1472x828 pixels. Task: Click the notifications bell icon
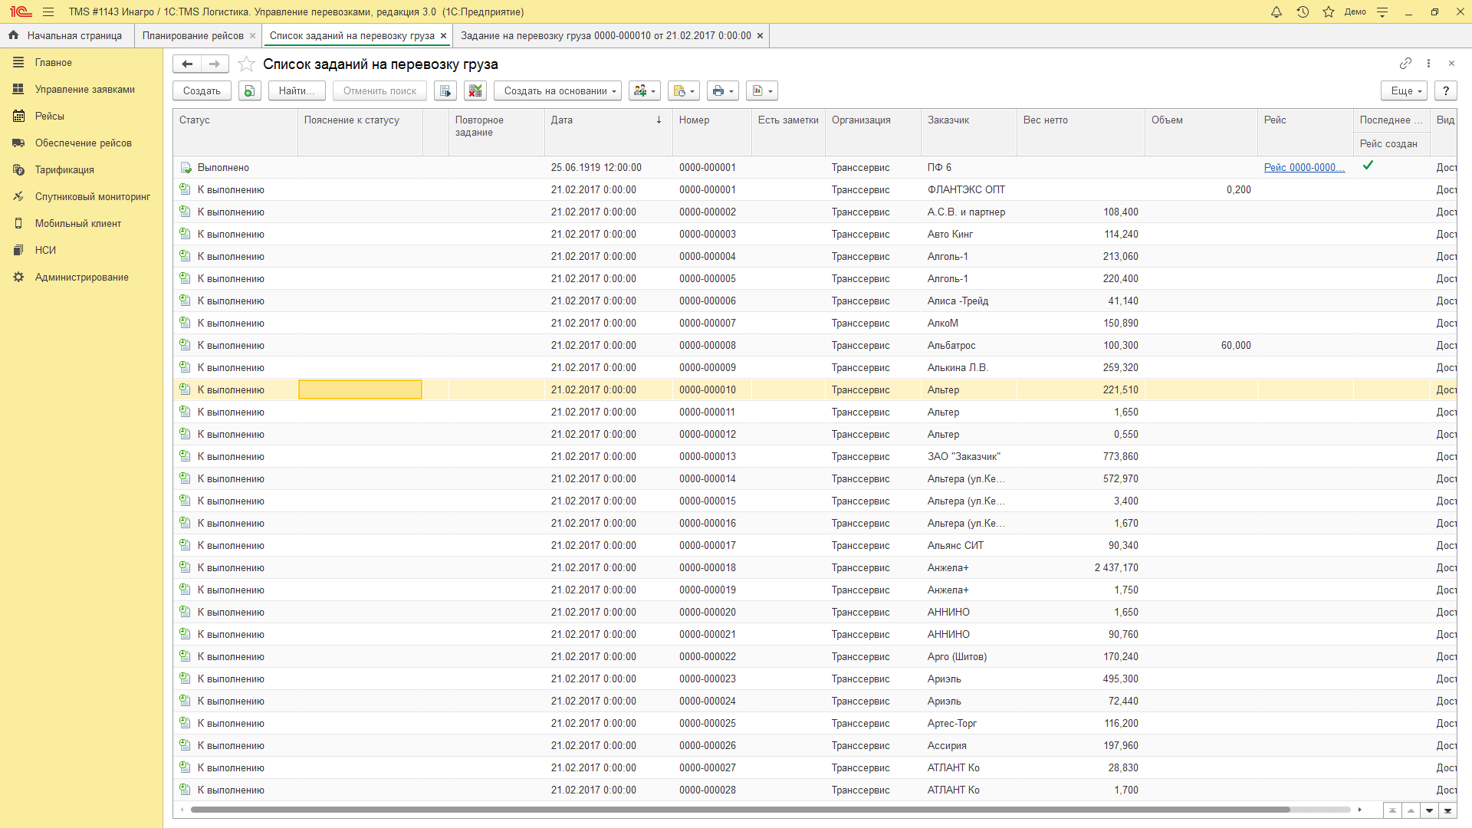coord(1276,11)
